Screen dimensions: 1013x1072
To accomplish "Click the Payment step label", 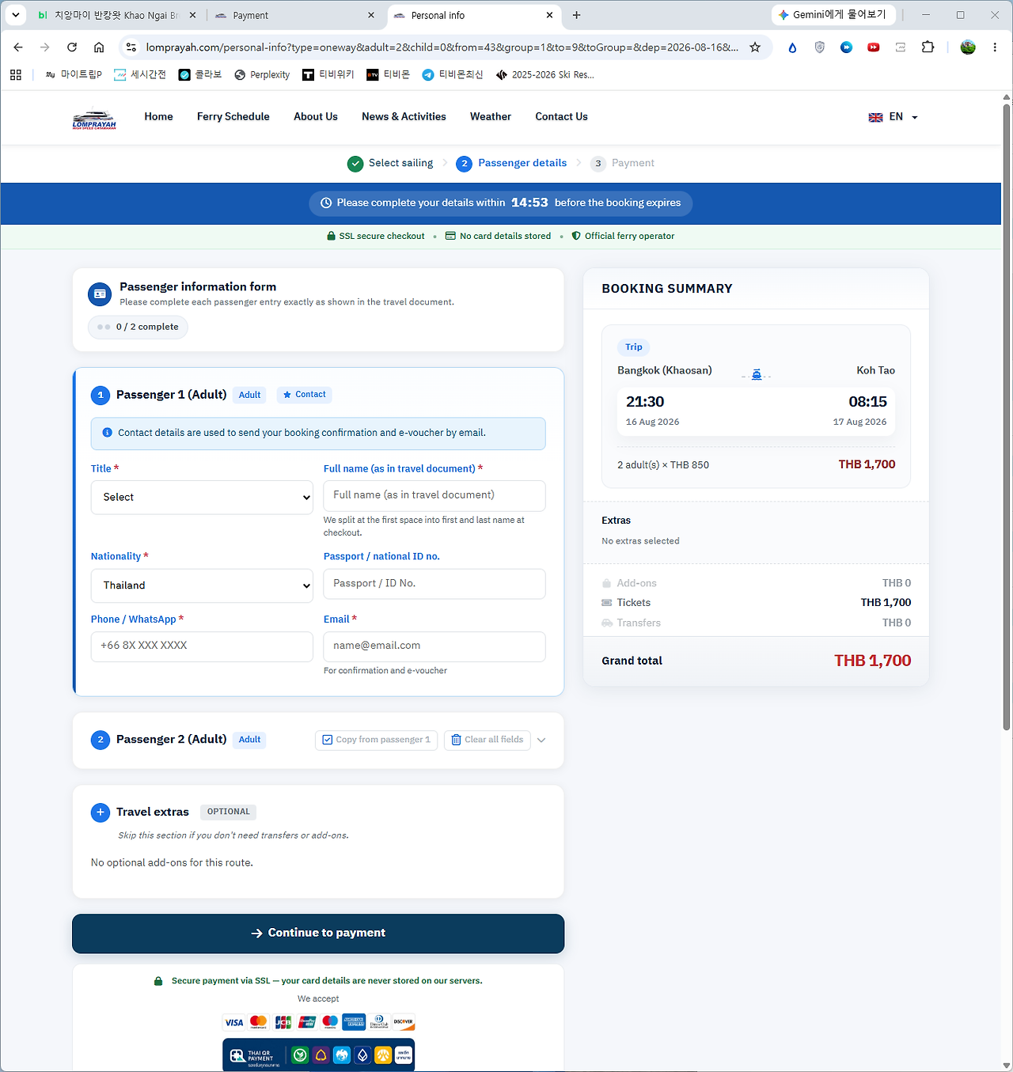I will tap(632, 163).
